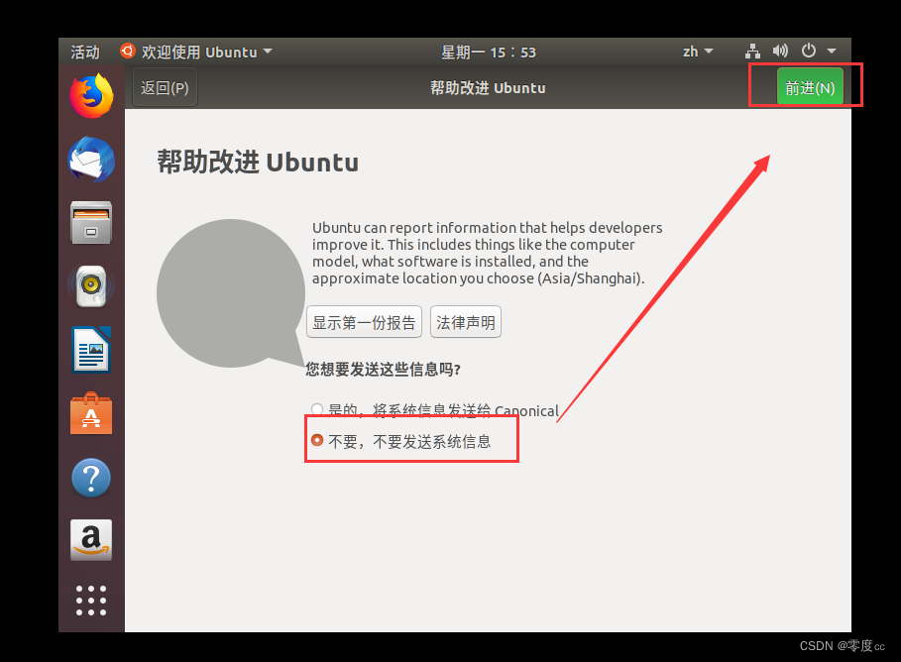Start Rhythmbox music player
Image resolution: width=901 pixels, height=662 pixels.
[x=90, y=286]
